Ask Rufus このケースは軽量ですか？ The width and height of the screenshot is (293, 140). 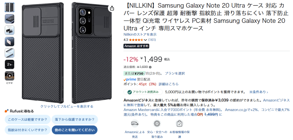28,119
